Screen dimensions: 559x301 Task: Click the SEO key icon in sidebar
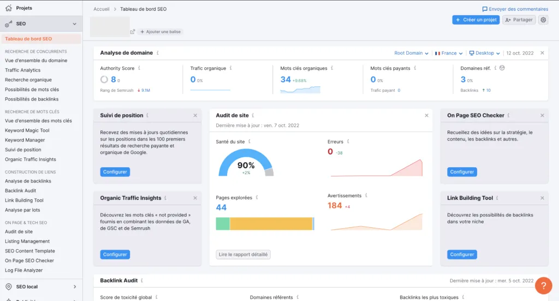[9, 23]
